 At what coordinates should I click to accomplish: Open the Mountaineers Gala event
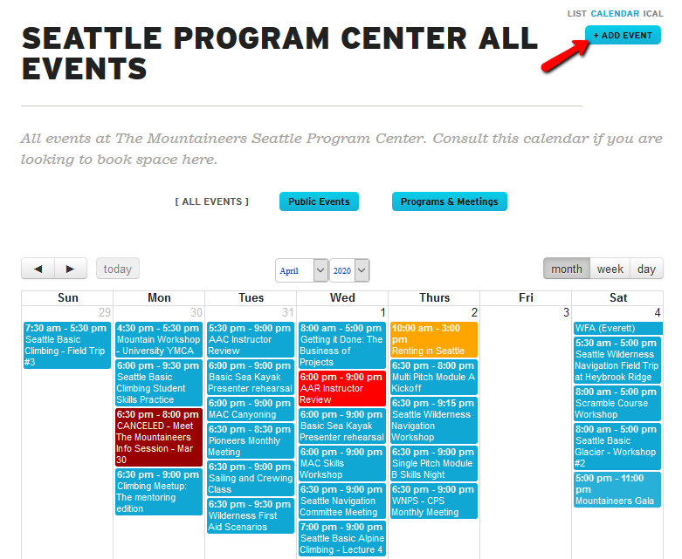(x=617, y=489)
